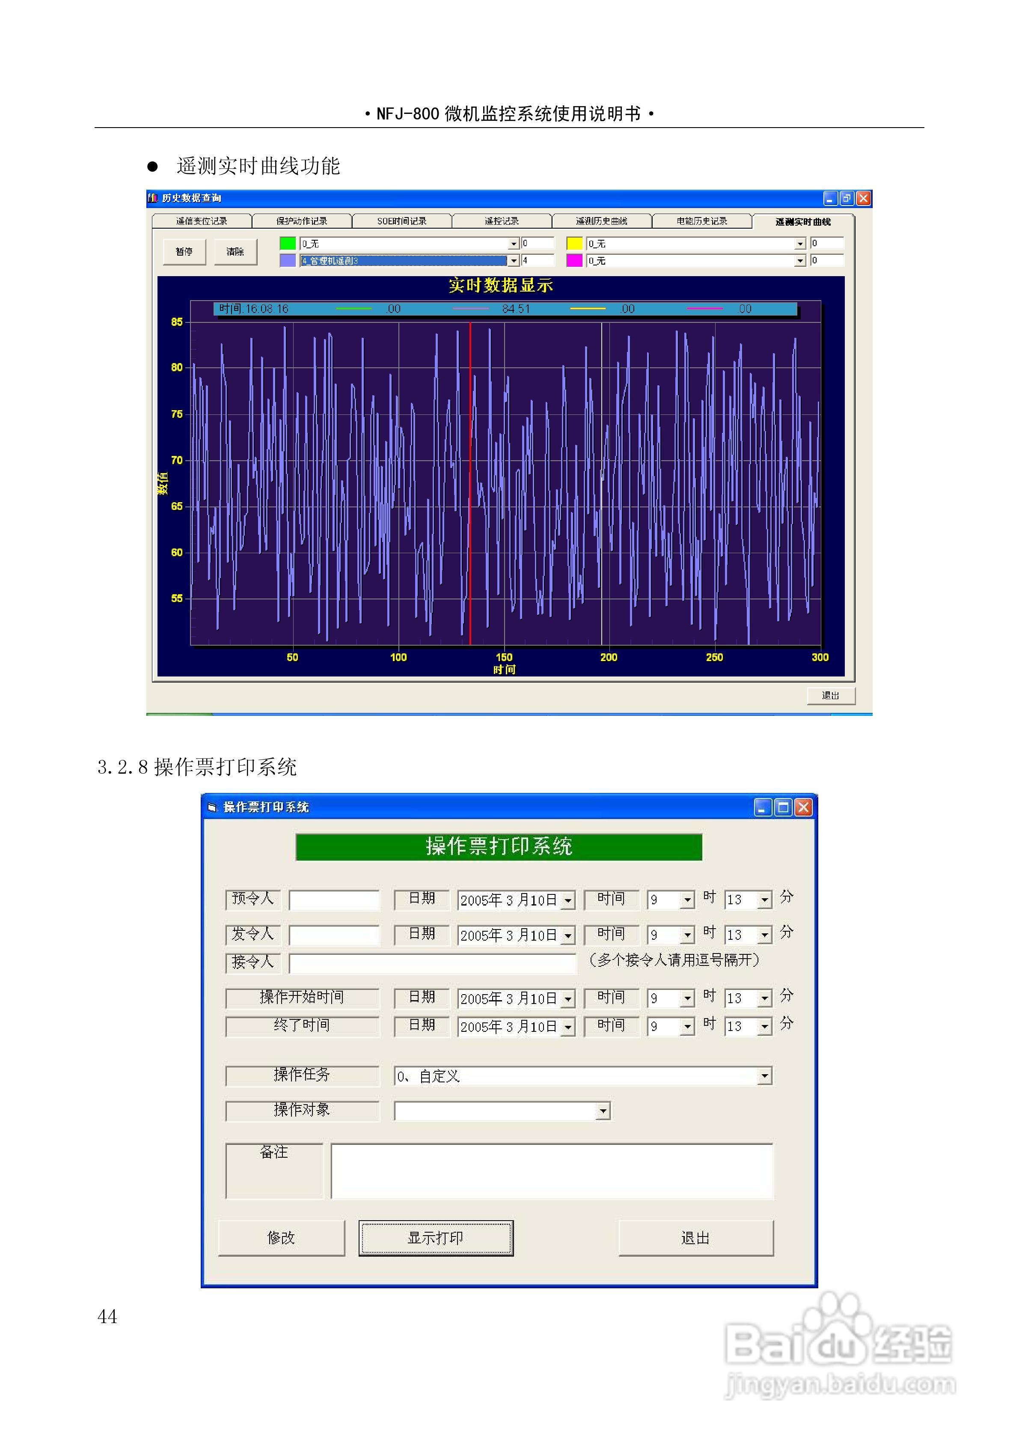Open the 预令人 date picker dropdown
Viewport: 1019px width, 1442px height.
(x=567, y=901)
